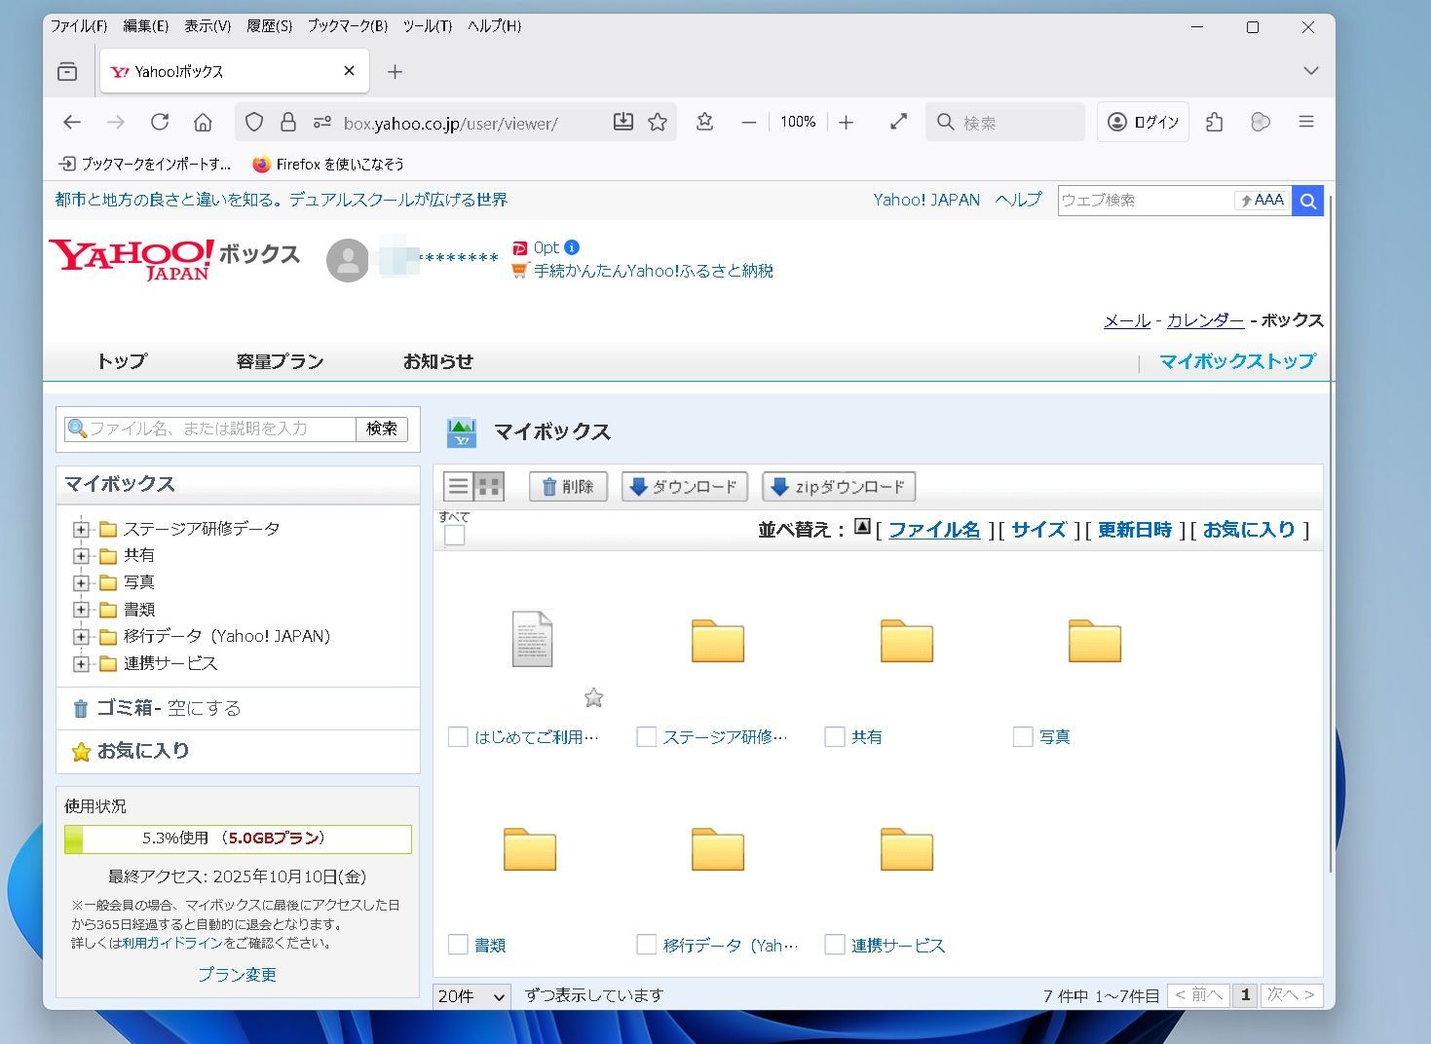
Task: Click the zipダウンロード button
Action: (838, 487)
